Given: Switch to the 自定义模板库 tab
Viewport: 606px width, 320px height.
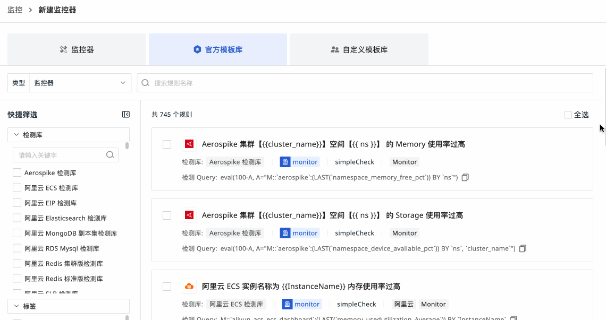Looking at the screenshot, I should [359, 49].
